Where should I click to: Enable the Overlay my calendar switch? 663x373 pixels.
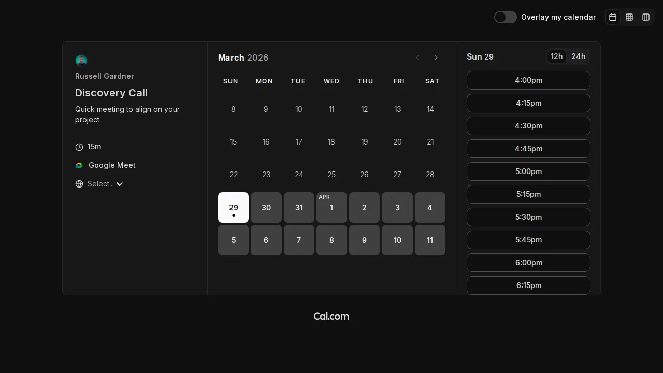pyautogui.click(x=505, y=17)
